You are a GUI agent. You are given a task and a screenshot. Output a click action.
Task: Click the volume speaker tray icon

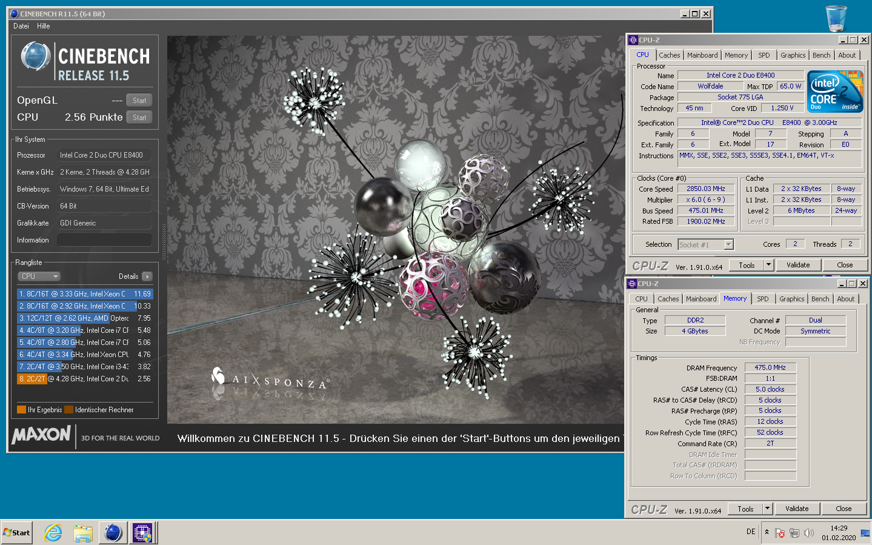tap(808, 533)
